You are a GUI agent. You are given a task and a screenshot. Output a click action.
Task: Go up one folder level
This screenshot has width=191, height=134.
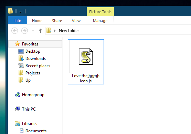click(x=41, y=31)
